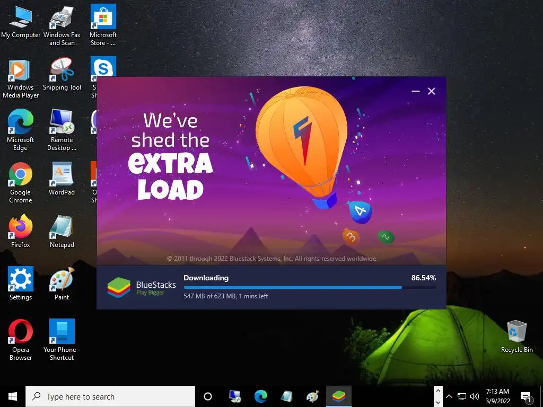Open Cortana circle on taskbar
Image resolution: width=543 pixels, height=407 pixels.
click(x=208, y=396)
